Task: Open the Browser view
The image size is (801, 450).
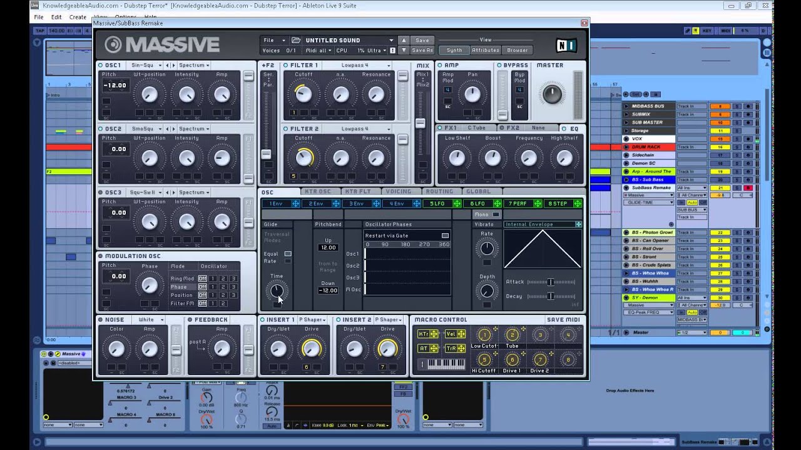Action: (x=517, y=50)
